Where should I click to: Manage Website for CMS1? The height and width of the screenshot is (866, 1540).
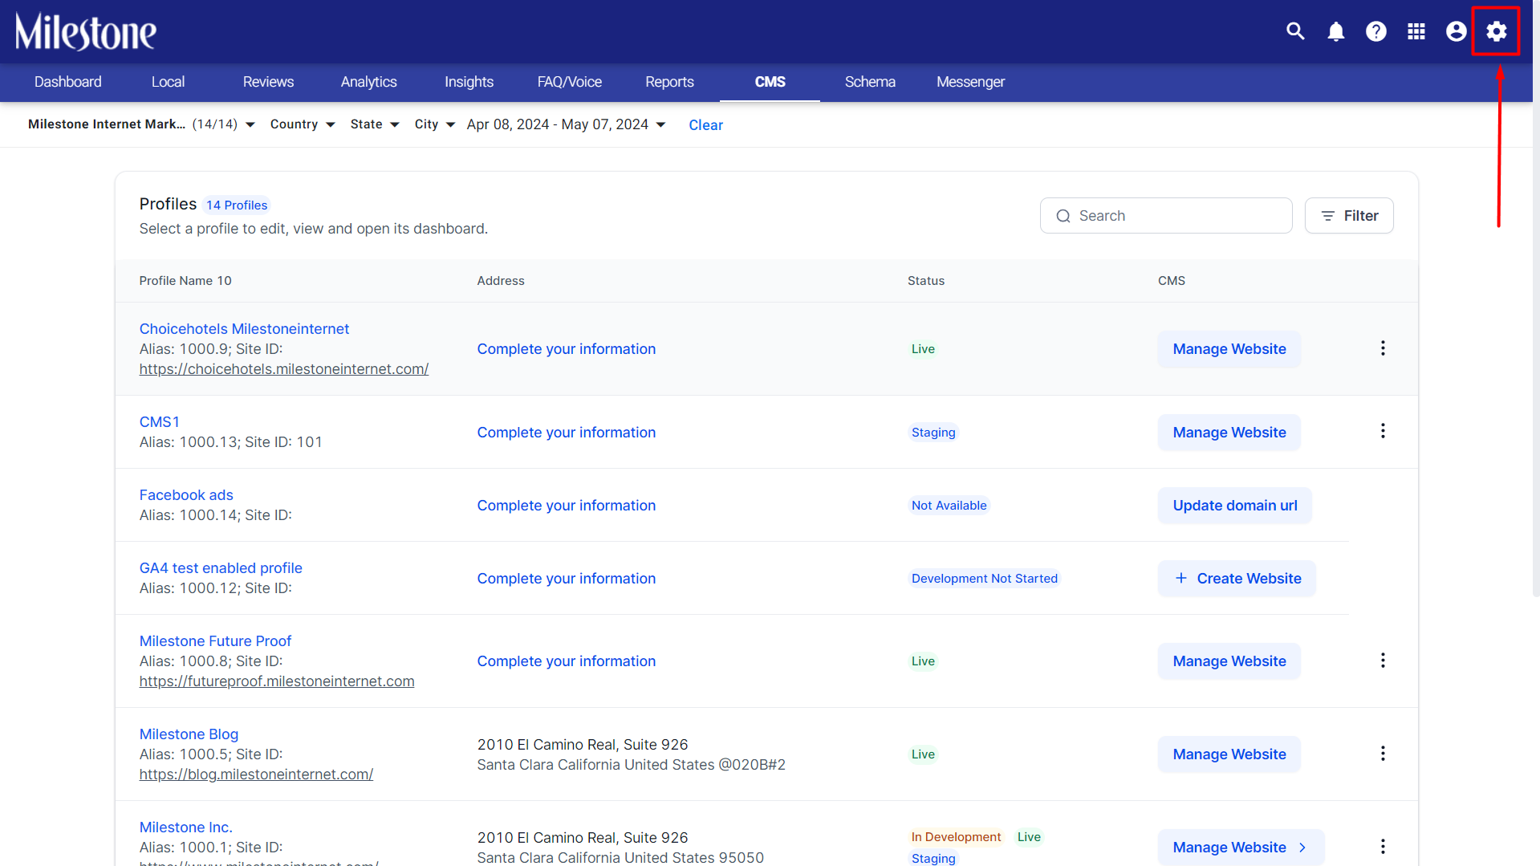click(1229, 433)
